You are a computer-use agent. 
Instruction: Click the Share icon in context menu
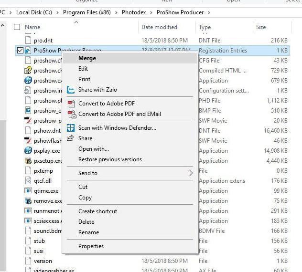(71, 138)
